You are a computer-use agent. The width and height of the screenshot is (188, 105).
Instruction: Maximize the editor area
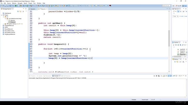pos(169,9)
